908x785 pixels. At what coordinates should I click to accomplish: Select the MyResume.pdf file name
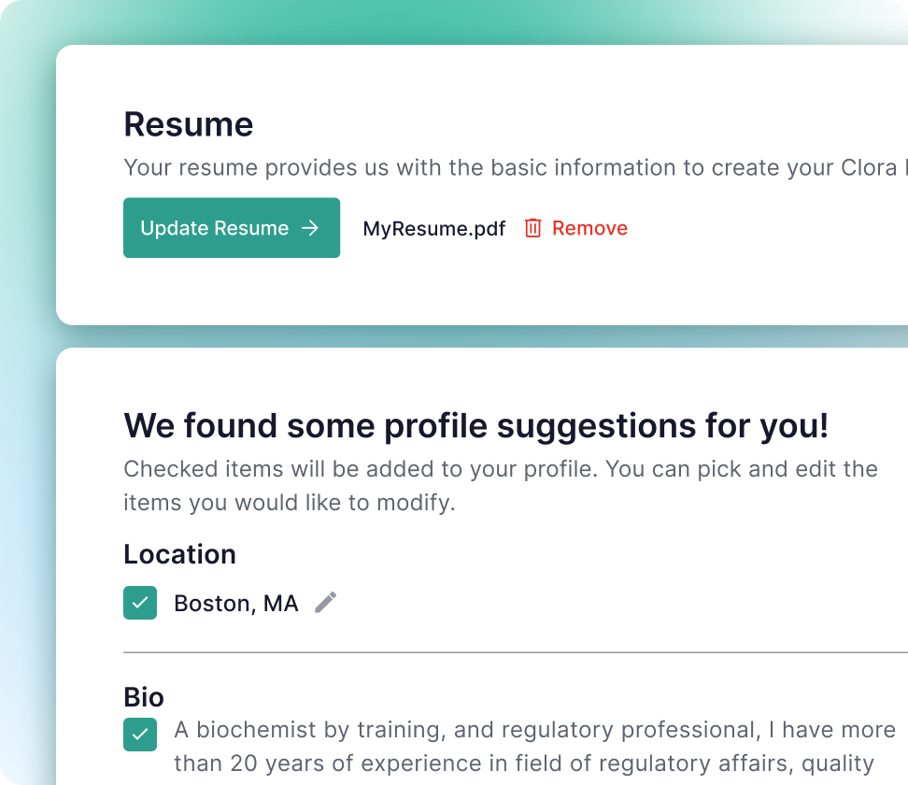(433, 229)
